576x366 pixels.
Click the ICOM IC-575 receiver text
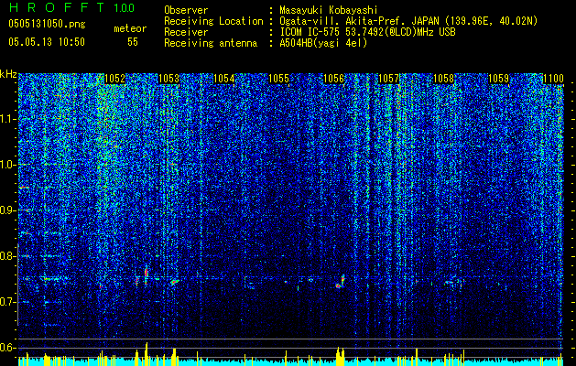[x=367, y=32]
